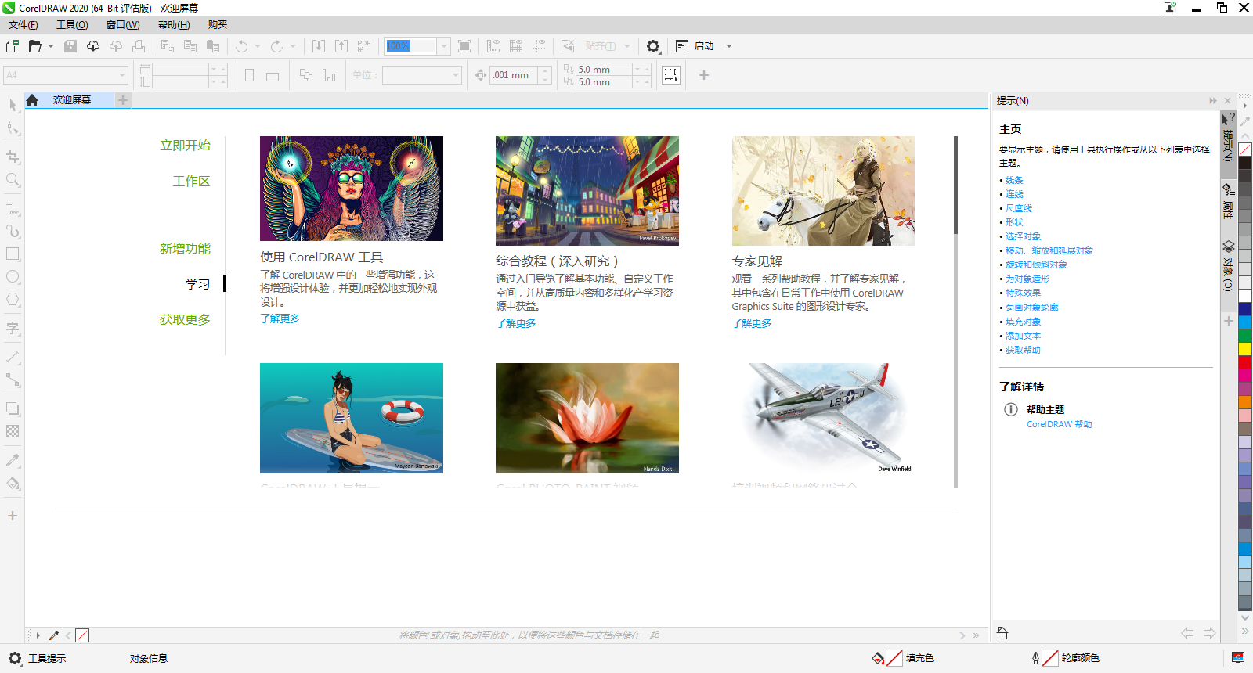Open Options with the gear icon
The image size is (1253, 673).
653,46
